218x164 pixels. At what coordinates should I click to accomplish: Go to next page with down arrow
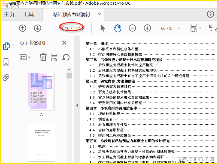[38, 28]
